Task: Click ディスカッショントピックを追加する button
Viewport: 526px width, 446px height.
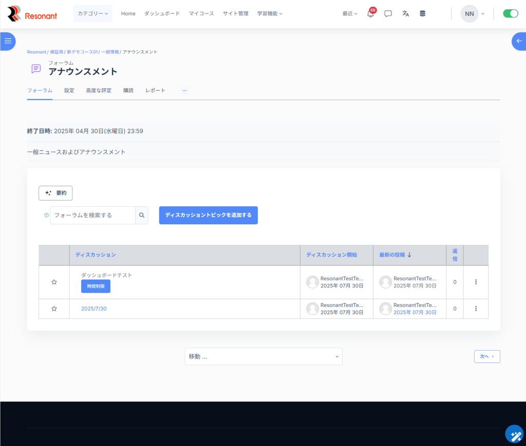Action: coord(208,215)
